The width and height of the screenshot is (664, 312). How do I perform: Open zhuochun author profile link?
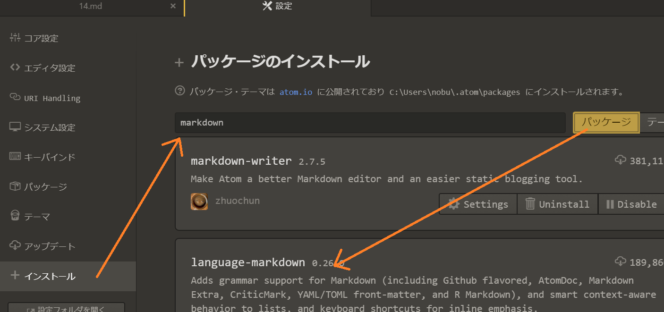pos(238,201)
